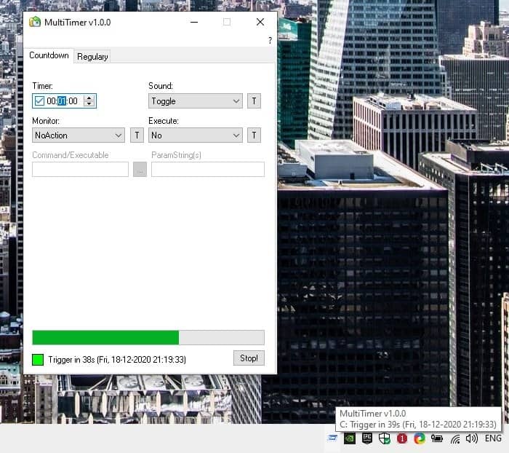Screen dimensions: 509x453
Task: Decrease timer value with down spinner arrow
Action: click(89, 104)
